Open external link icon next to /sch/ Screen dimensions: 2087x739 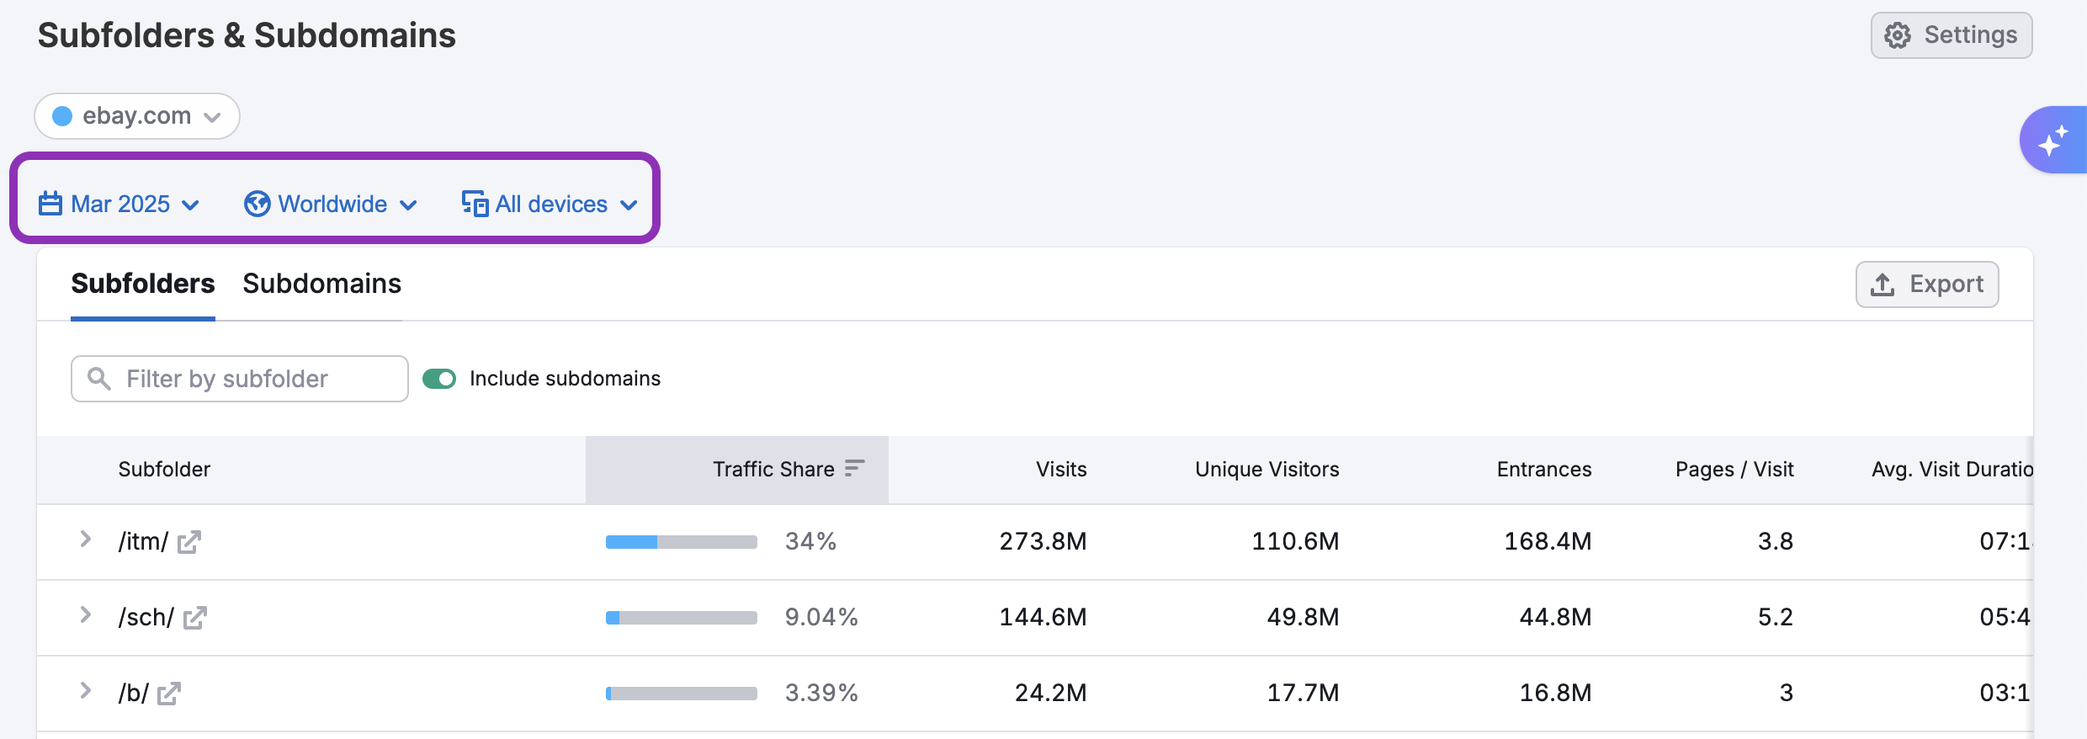195,618
